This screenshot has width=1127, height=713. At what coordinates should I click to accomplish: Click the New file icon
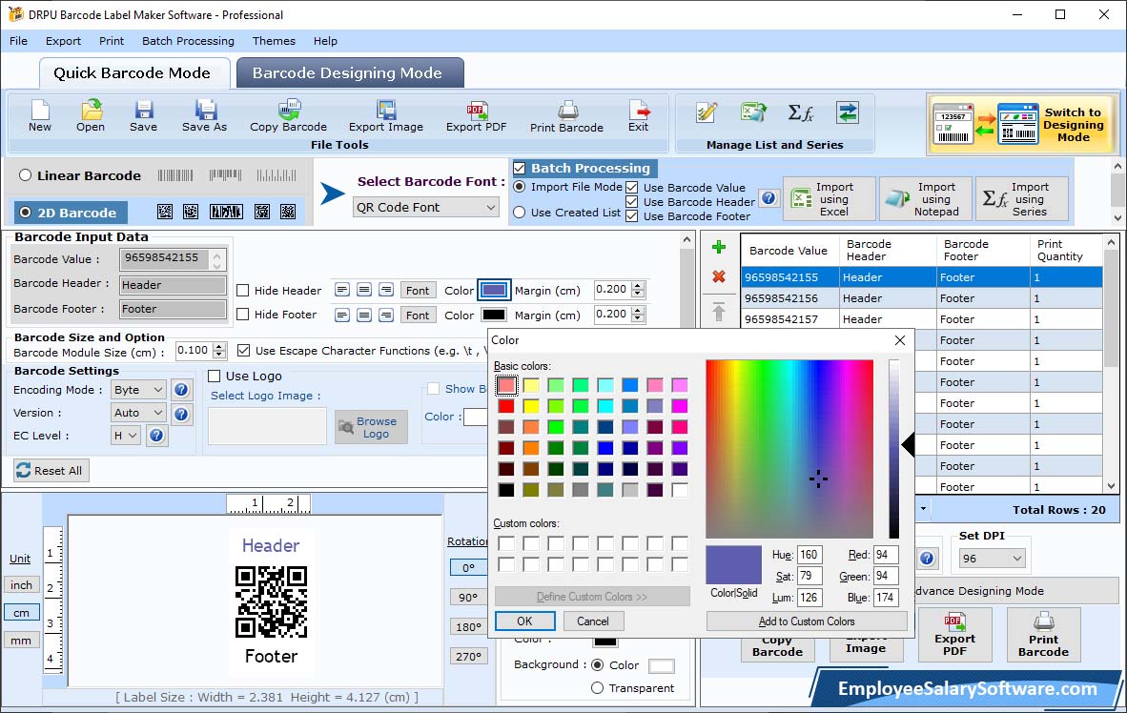coord(40,116)
